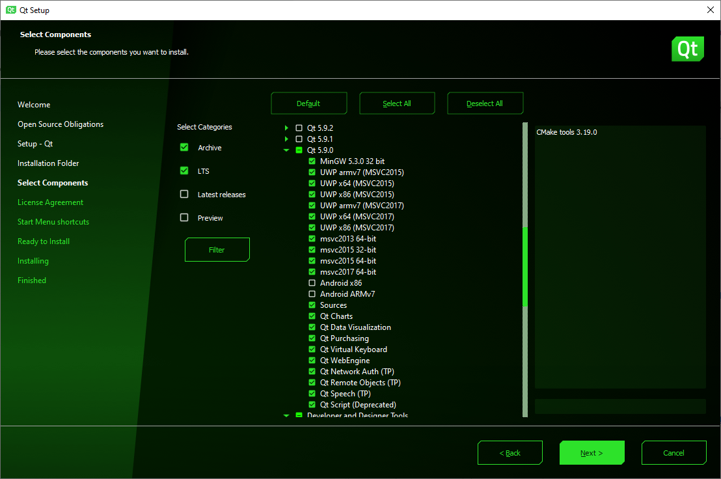Uncheck UWP armv7 (MSVC2017) component
This screenshot has width=721, height=479.
(312, 205)
